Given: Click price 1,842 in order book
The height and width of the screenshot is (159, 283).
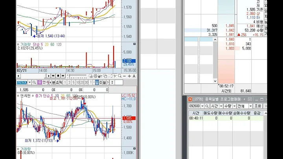Looking at the screenshot, I should tap(230, 30).
